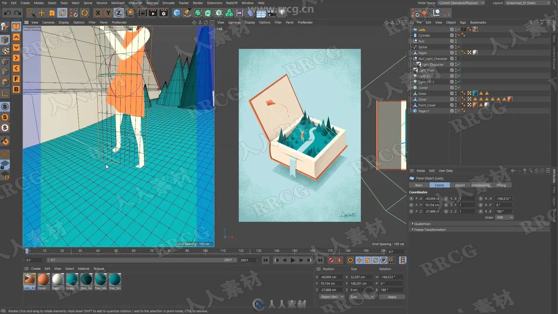Click the Cube primitive icon
Screen dimensions: 558x314
[x=177, y=13]
